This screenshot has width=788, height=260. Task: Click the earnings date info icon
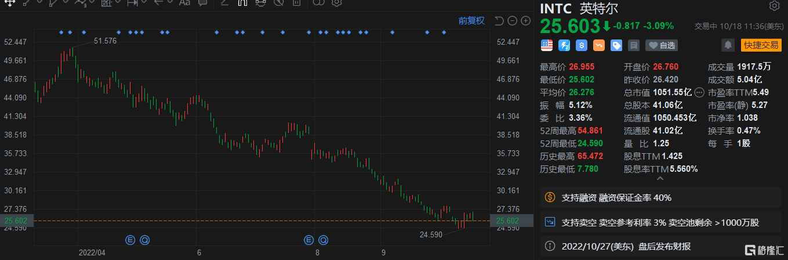pos(549,246)
